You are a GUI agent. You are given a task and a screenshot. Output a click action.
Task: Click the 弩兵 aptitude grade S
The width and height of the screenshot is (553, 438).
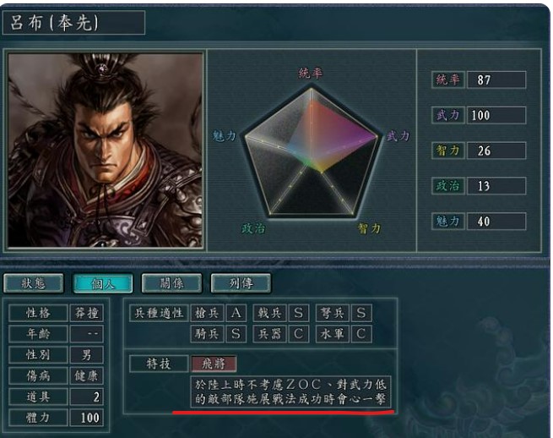point(361,313)
